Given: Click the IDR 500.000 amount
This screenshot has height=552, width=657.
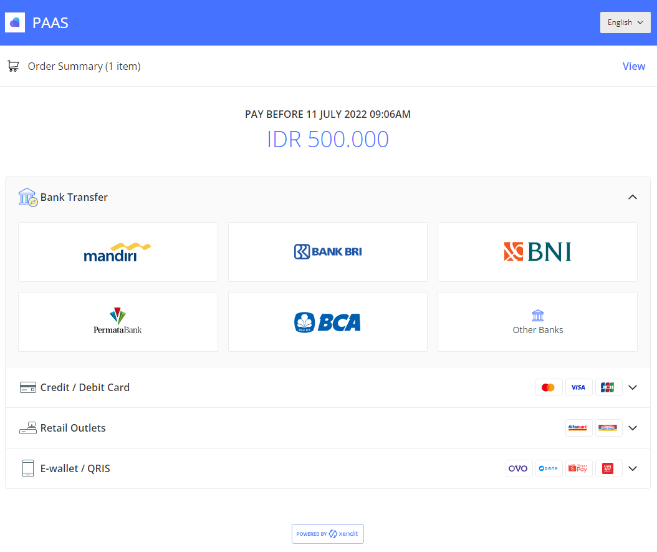Looking at the screenshot, I should (328, 139).
